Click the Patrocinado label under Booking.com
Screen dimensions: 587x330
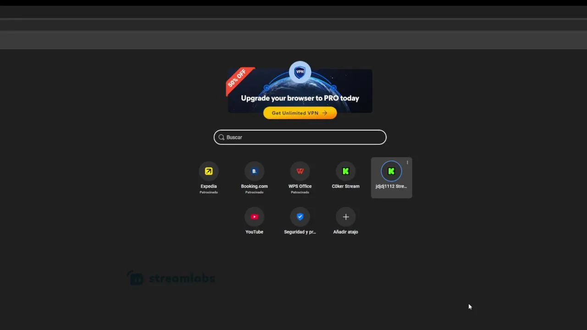(x=254, y=192)
